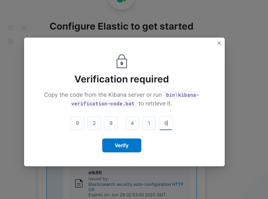Click the Elastic logo at the top
The width and height of the screenshot is (268, 199).
pyautogui.click(x=121, y=2)
